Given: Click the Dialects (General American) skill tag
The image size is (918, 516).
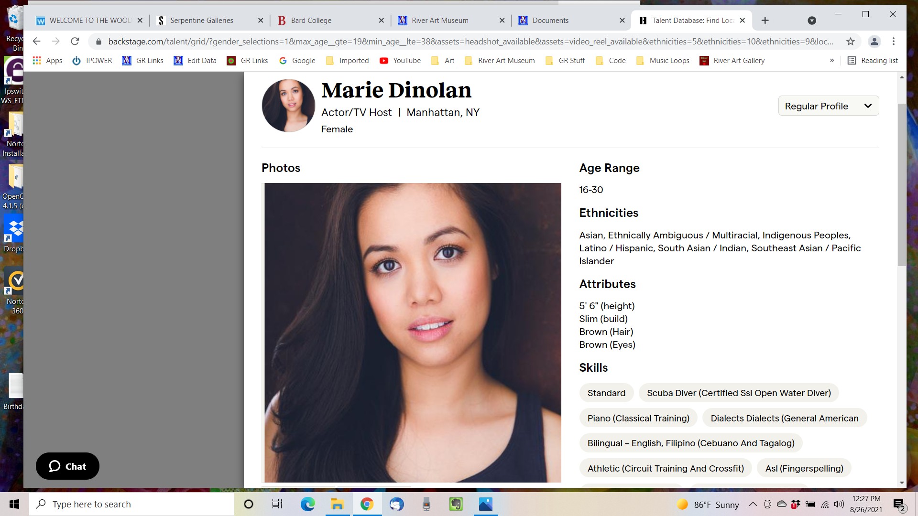Looking at the screenshot, I should [785, 419].
